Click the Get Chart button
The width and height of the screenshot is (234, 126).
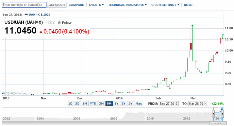click(x=57, y=5)
